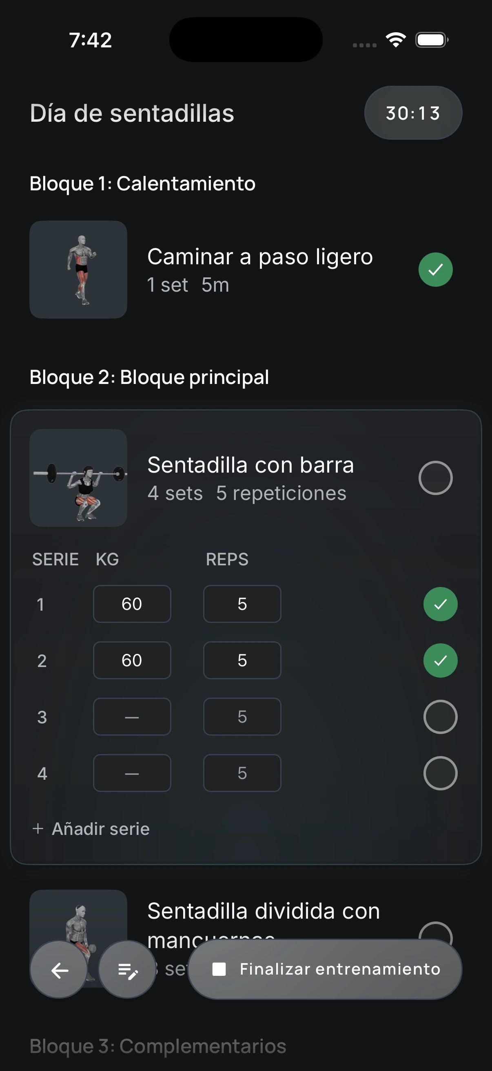Uncheck completed set 1 of squats

[x=440, y=604]
